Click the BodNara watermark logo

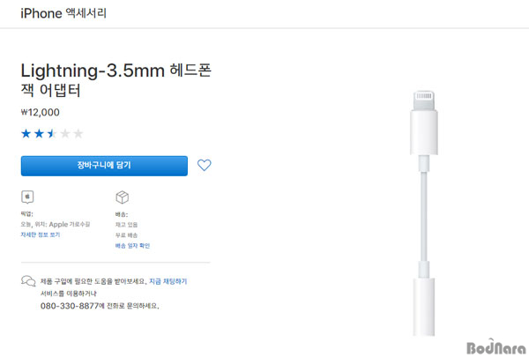coord(496,347)
